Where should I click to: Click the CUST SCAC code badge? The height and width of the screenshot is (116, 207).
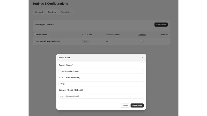(85, 41)
